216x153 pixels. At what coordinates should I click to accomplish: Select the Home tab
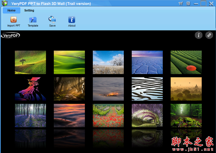point(11,11)
